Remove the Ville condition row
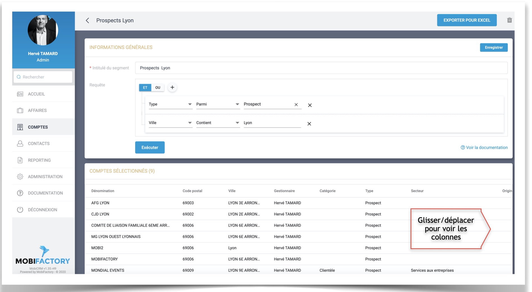 pyautogui.click(x=309, y=124)
